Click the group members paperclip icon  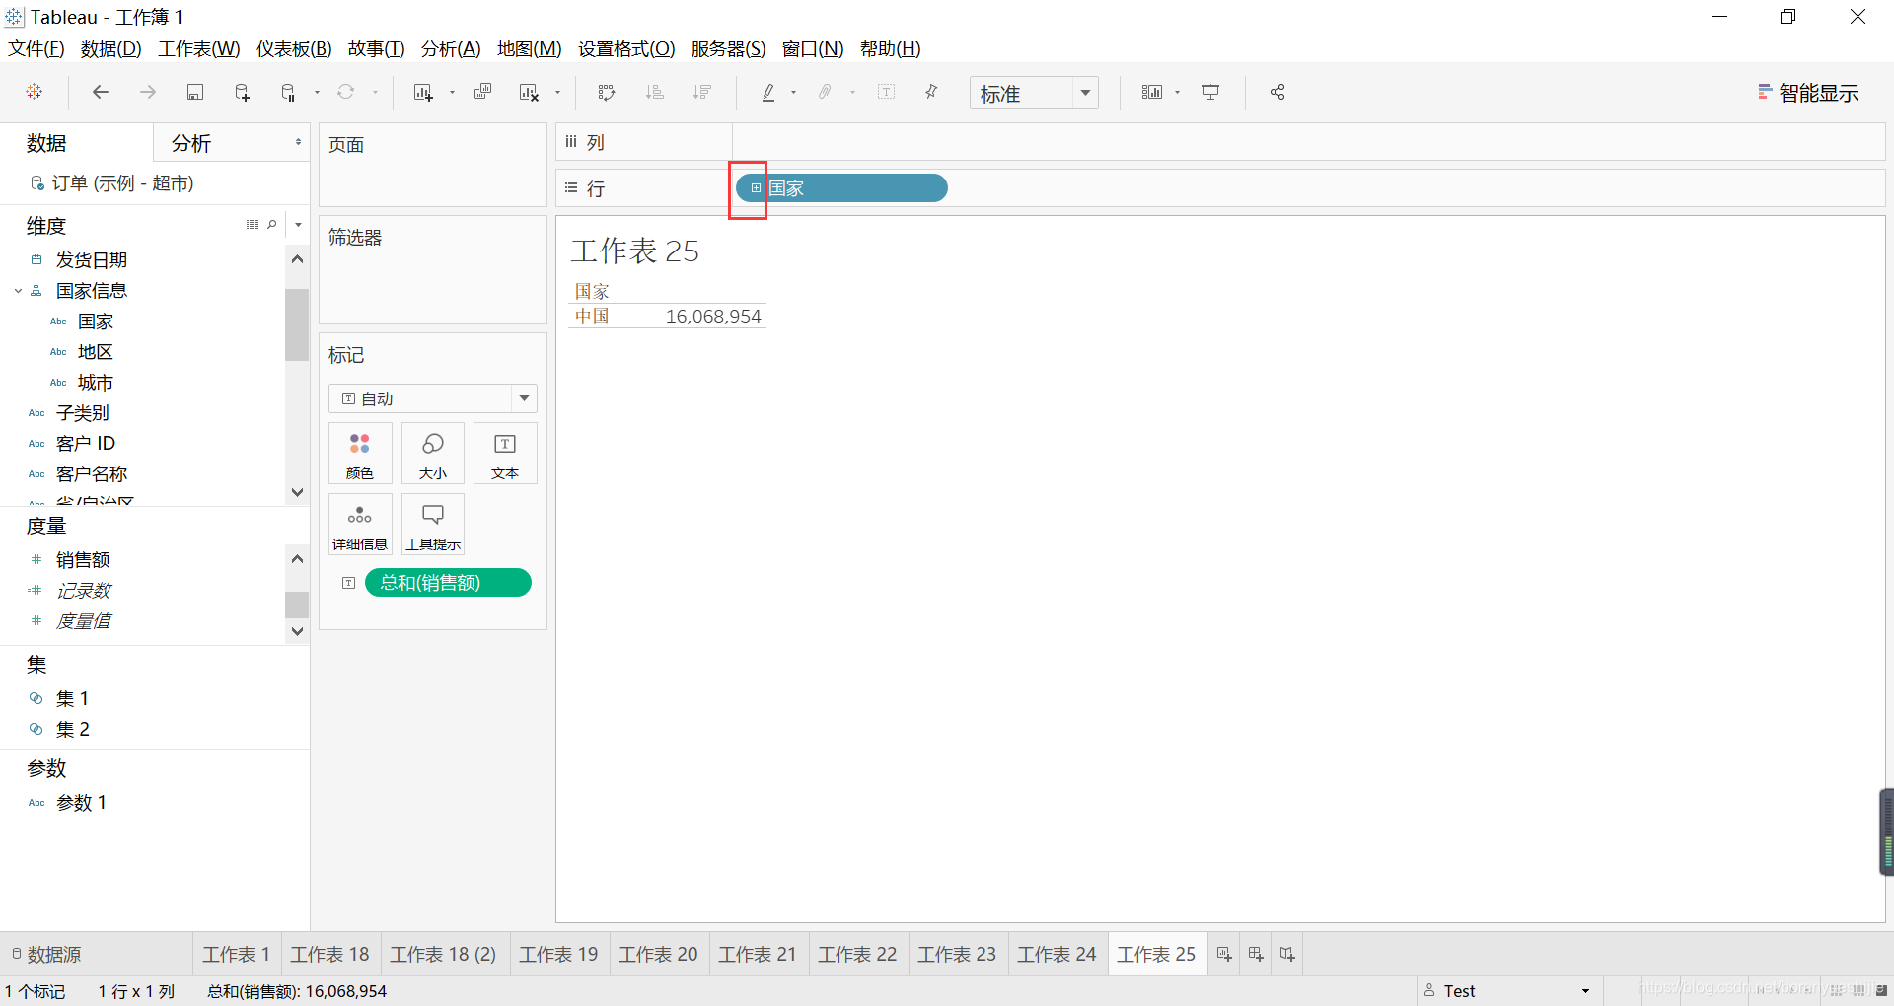[825, 92]
